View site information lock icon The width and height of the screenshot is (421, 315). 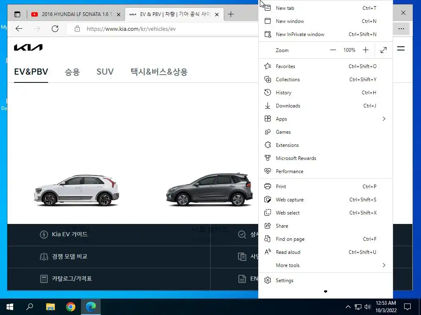click(77, 29)
